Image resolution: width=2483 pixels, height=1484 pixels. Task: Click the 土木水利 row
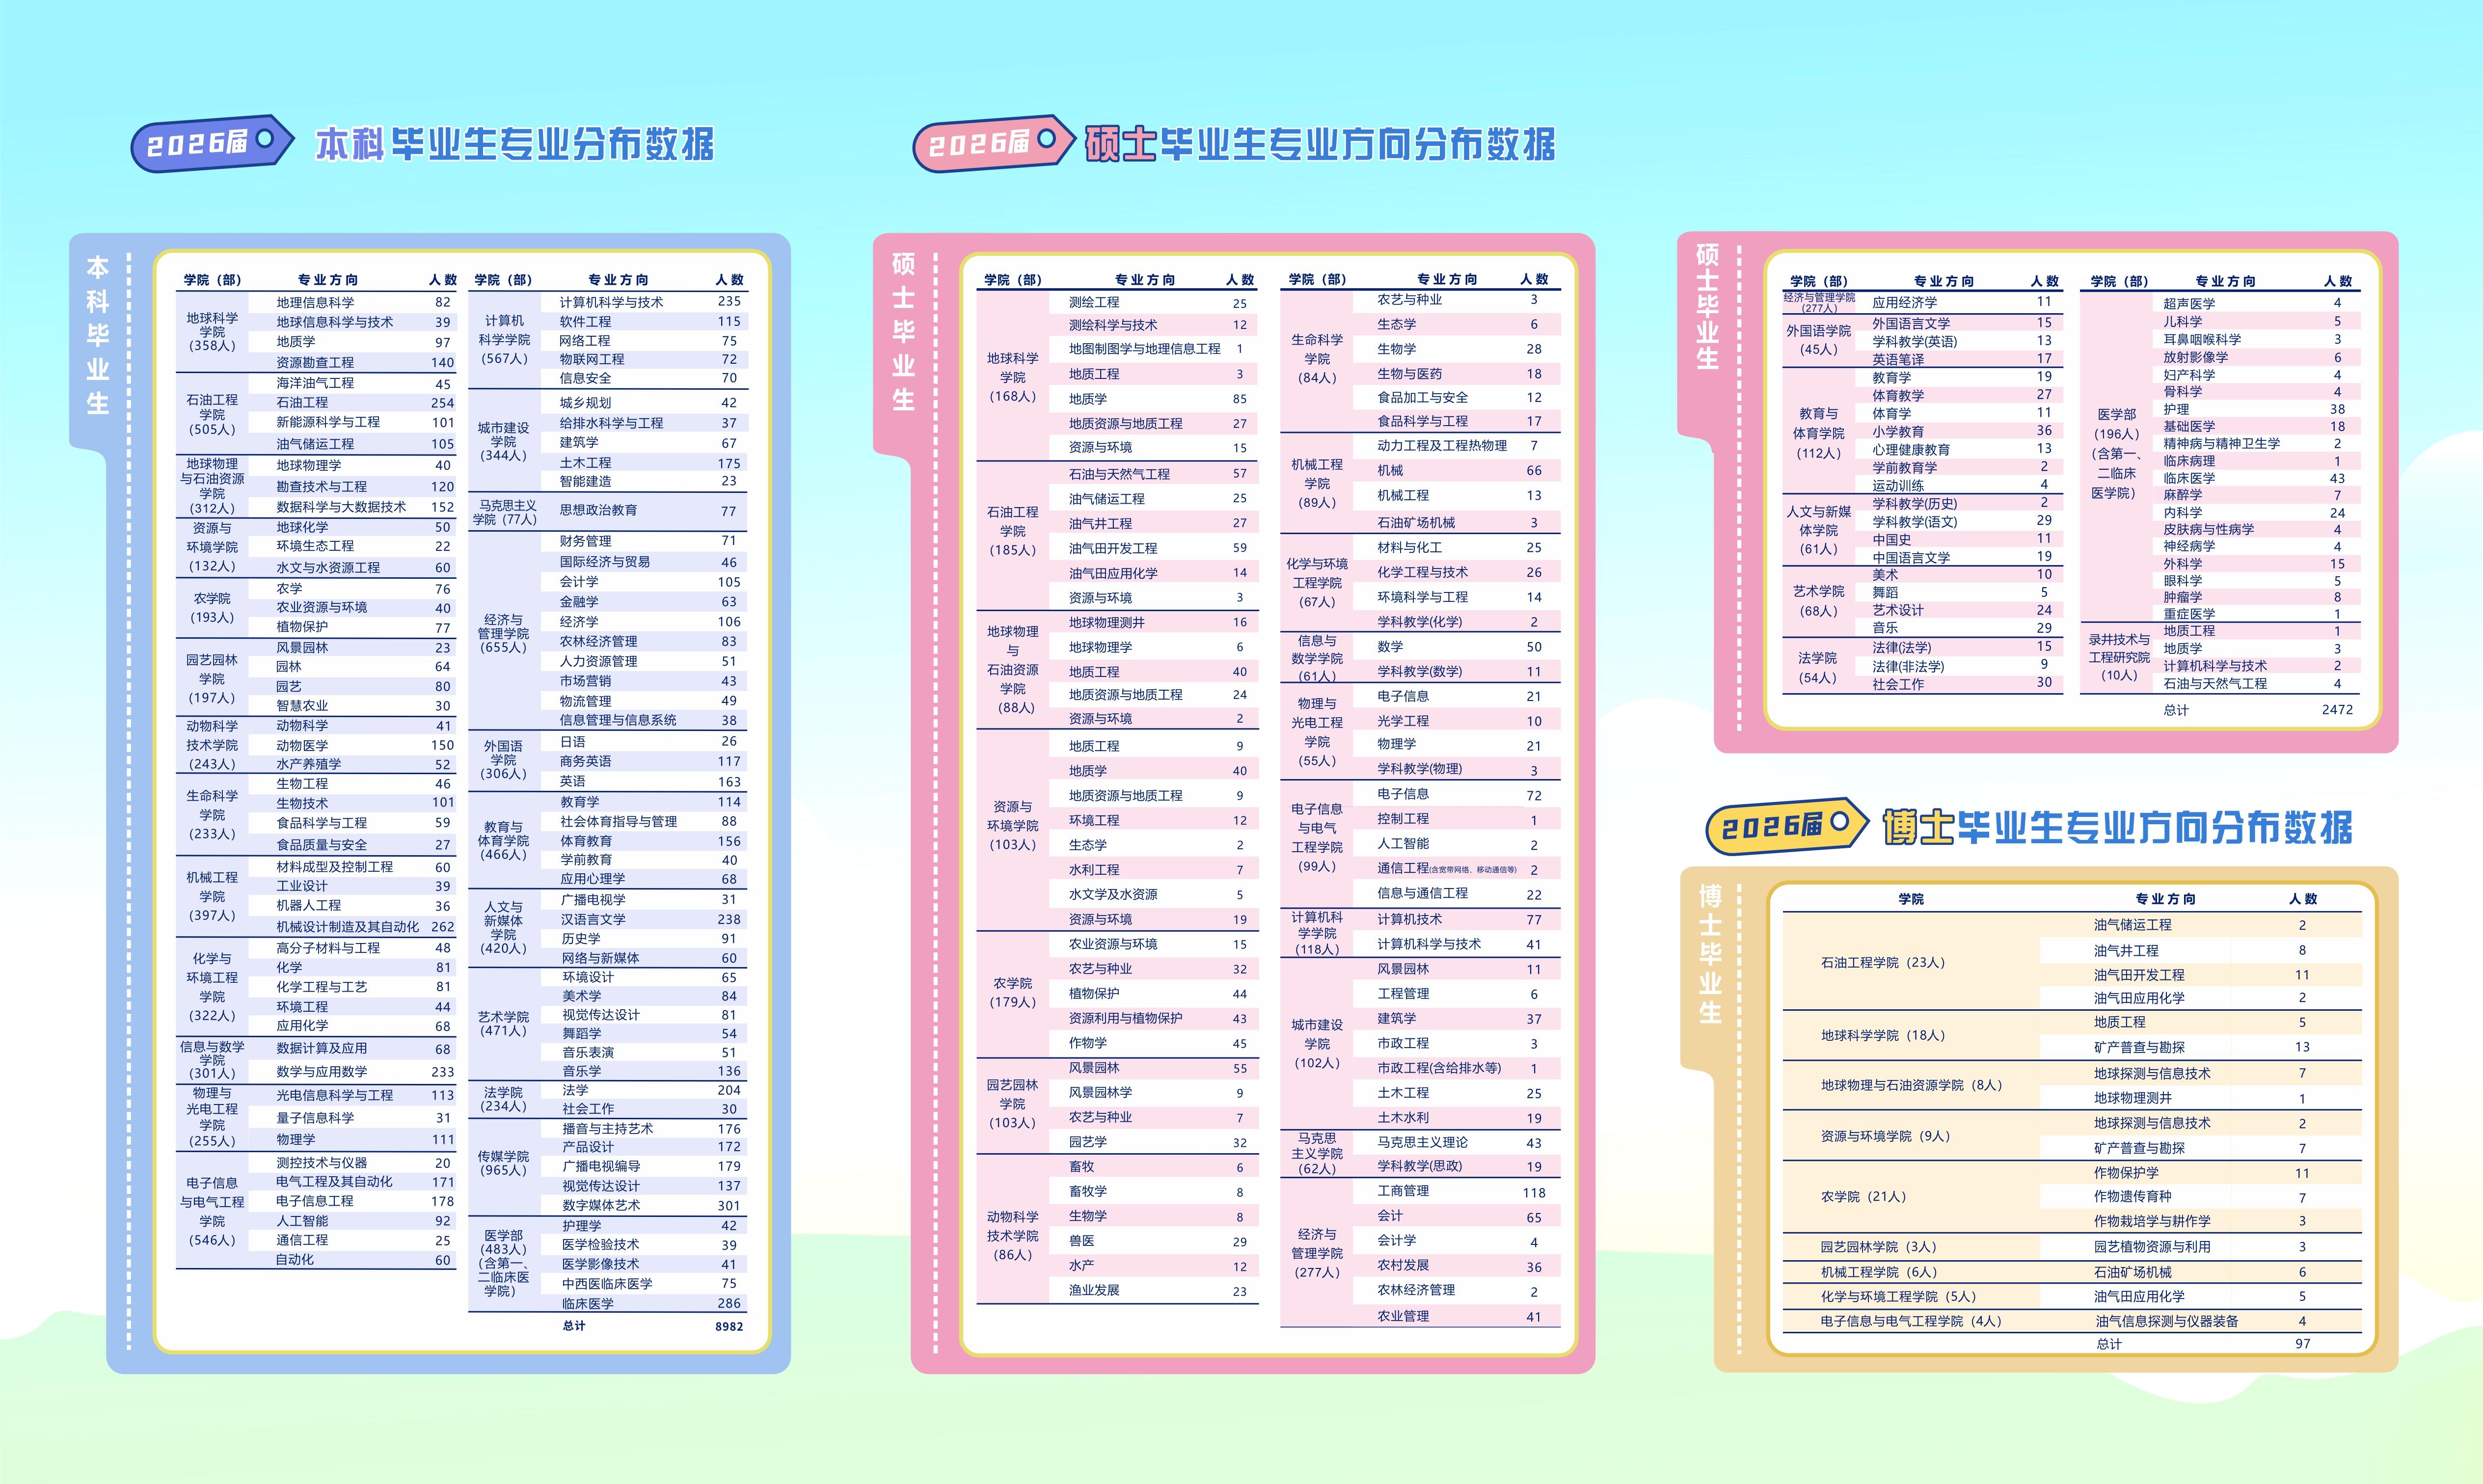1457,1118
